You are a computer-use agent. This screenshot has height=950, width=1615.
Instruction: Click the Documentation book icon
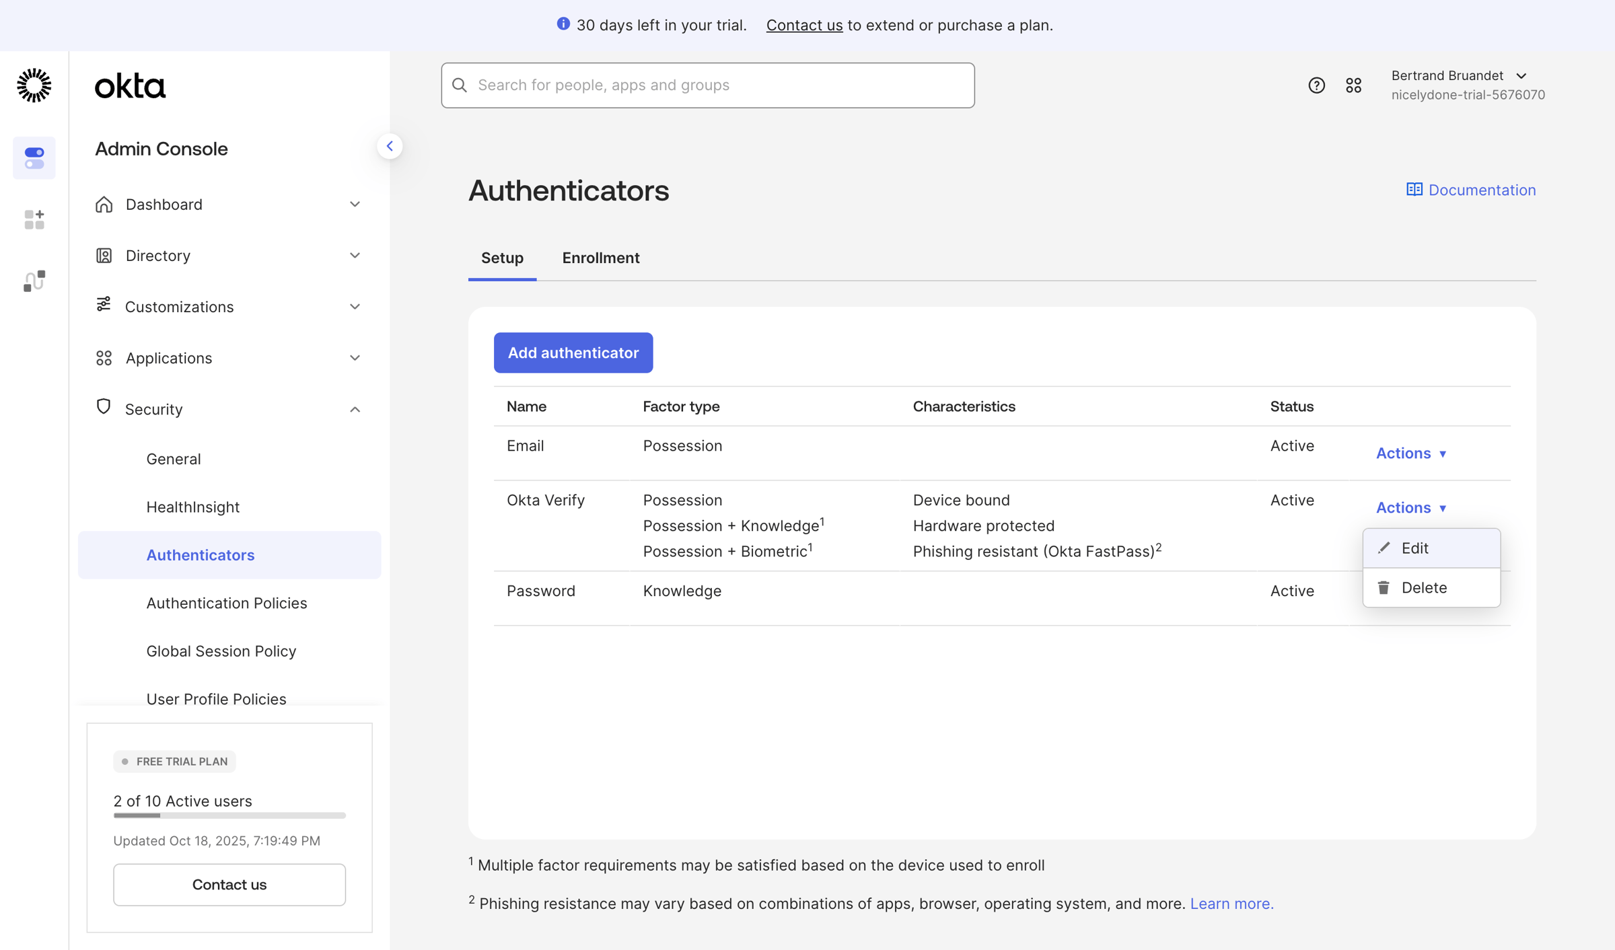[1414, 189]
